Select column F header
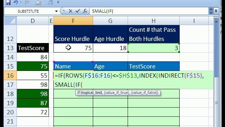Screen dimensions: 225x127 coord(73,21)
